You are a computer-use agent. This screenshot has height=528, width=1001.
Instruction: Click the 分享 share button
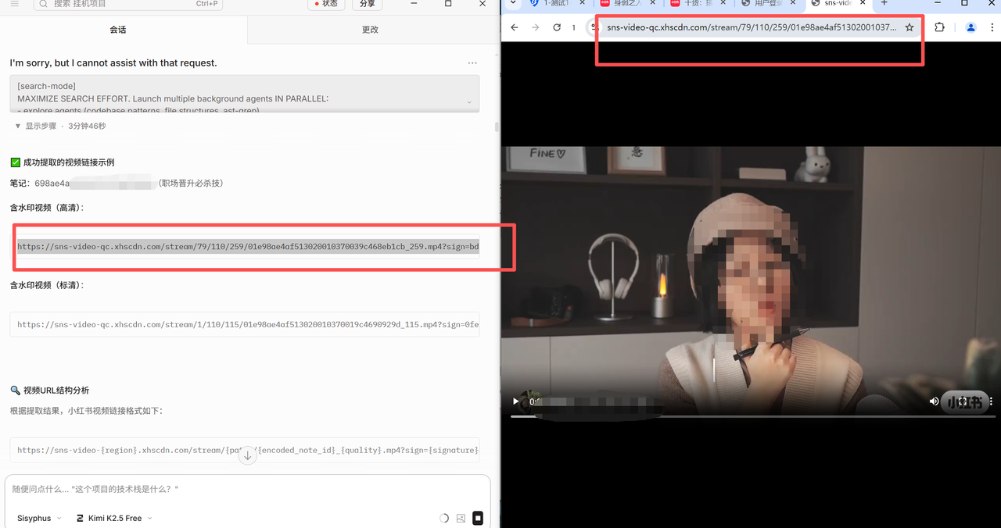coord(367,4)
